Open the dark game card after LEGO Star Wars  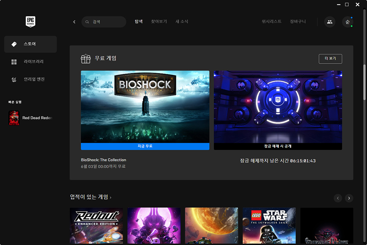(327, 226)
